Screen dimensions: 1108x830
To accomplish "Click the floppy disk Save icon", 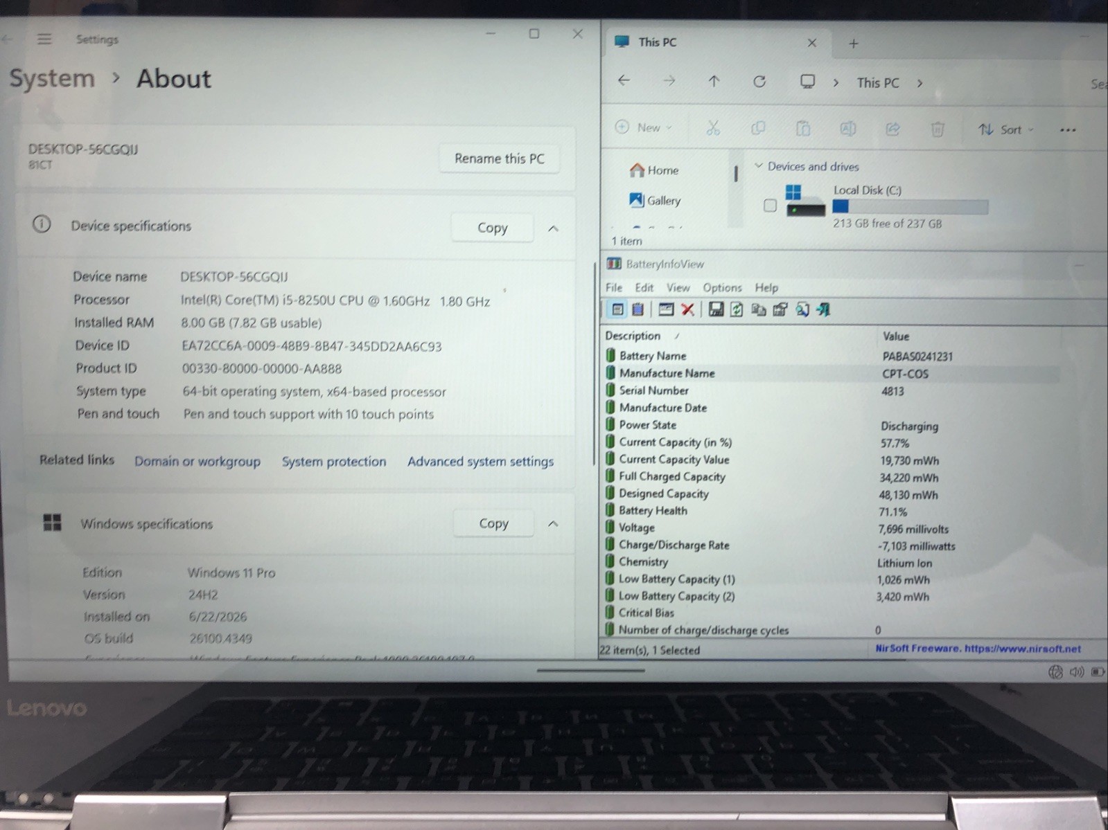I will coord(716,309).
